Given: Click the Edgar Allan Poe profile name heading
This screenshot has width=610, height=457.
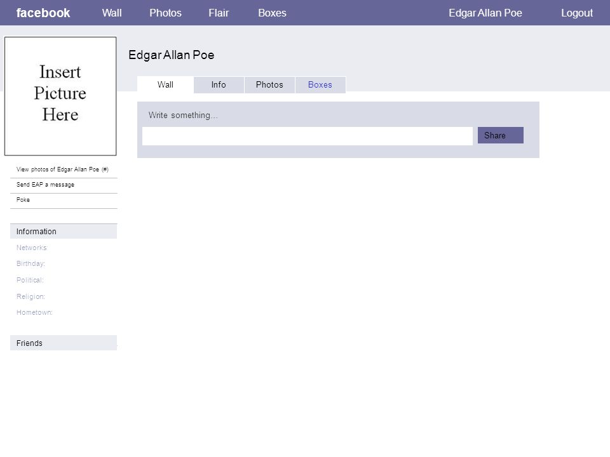Looking at the screenshot, I should [x=171, y=55].
